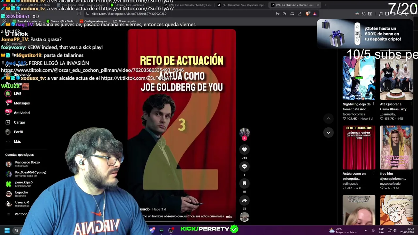The image size is (418, 235).
Task: Open comments on the video
Action: click(x=244, y=166)
